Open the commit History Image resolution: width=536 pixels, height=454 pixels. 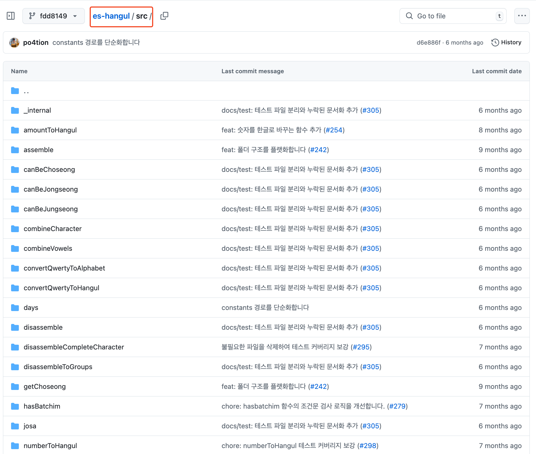click(x=506, y=42)
